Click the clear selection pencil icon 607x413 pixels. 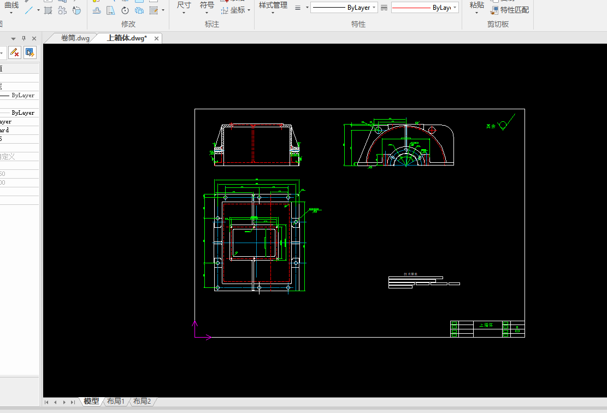click(15, 52)
